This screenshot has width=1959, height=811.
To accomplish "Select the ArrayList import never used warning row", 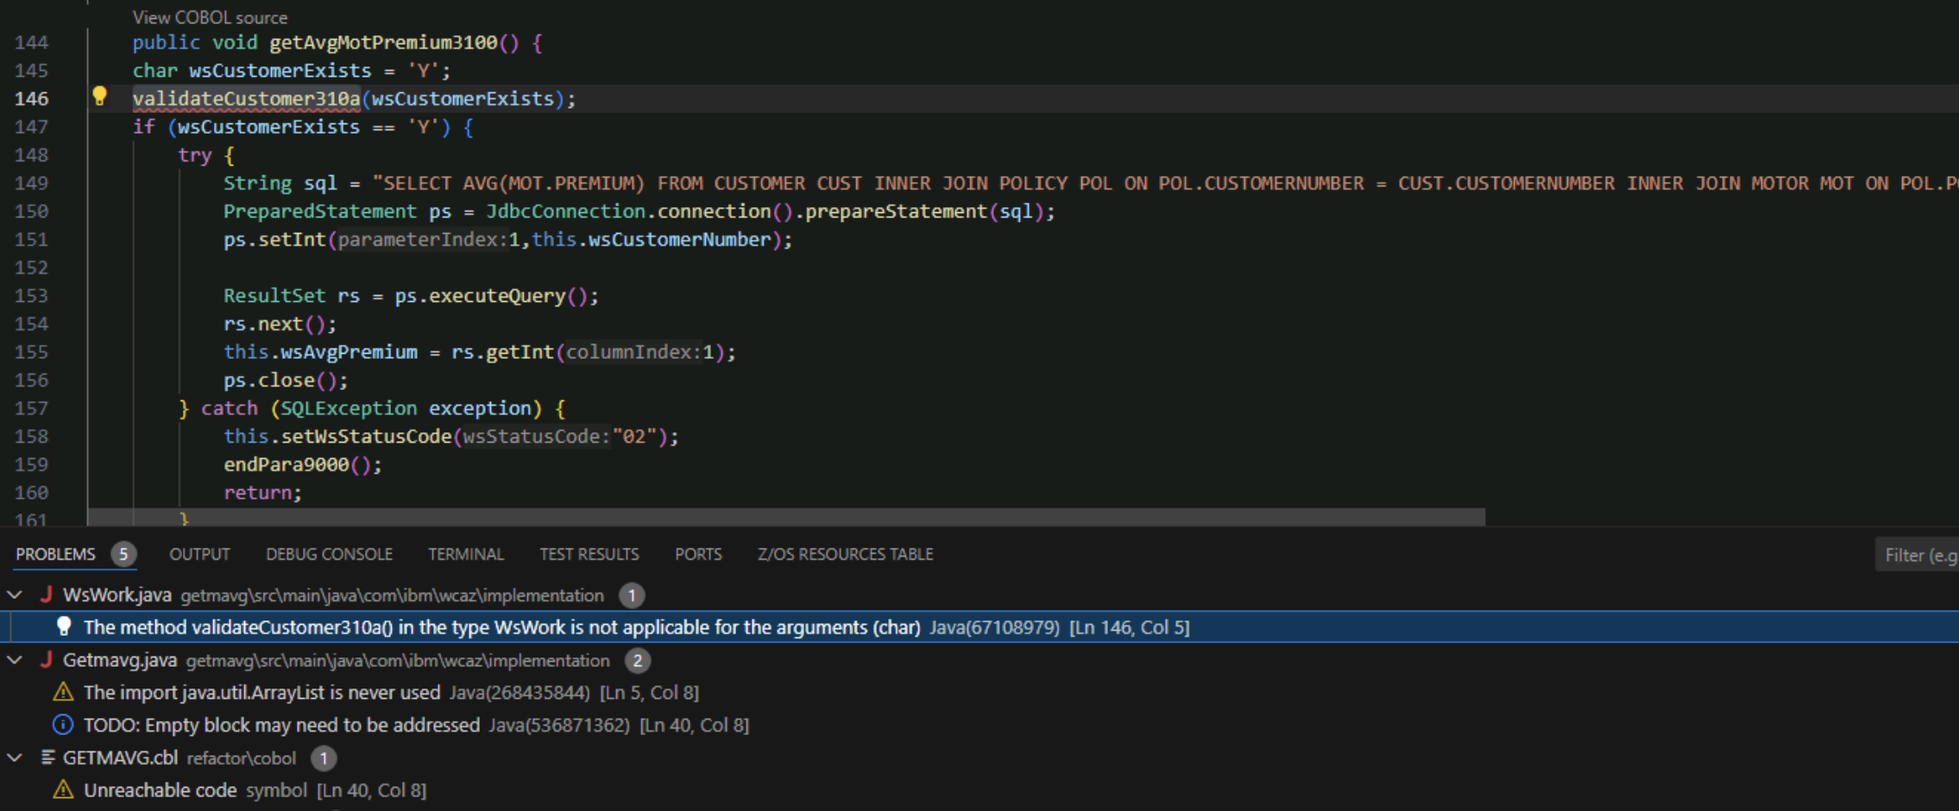I will (x=979, y=692).
